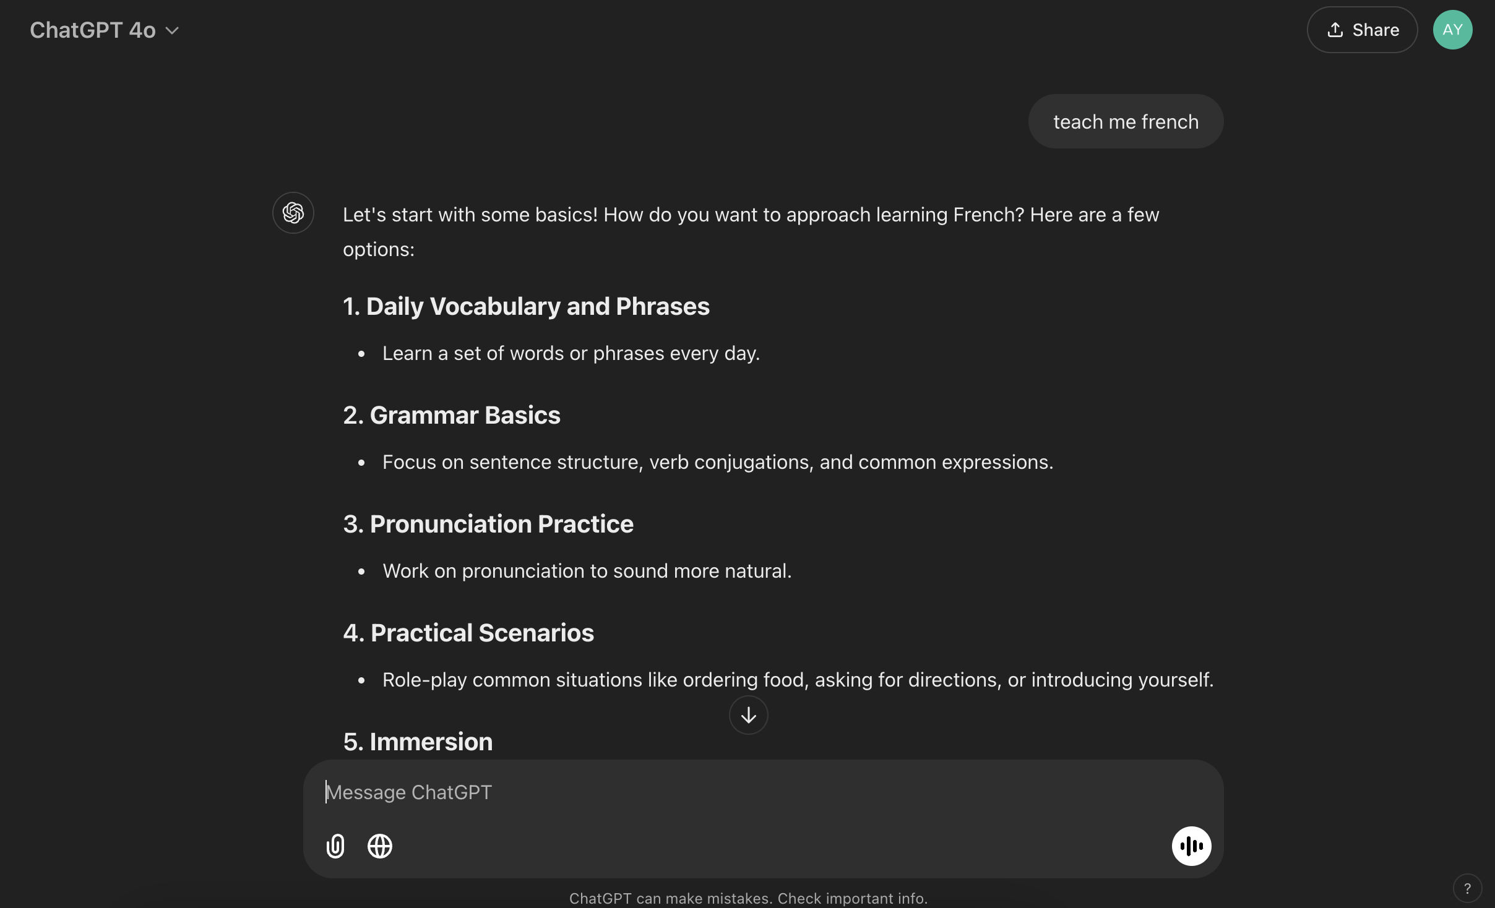Click the upload arrow icon in Share

pos(1335,30)
